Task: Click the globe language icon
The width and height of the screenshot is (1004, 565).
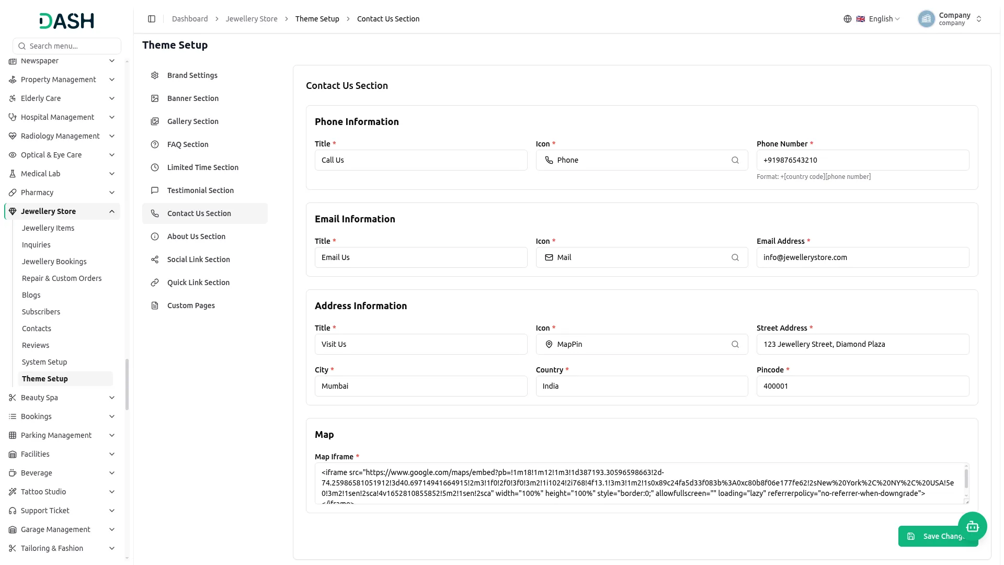Action: (848, 19)
